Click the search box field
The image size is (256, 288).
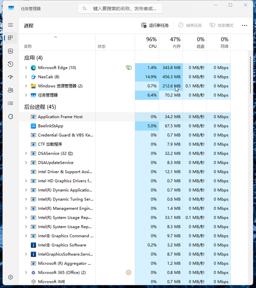[120, 8]
